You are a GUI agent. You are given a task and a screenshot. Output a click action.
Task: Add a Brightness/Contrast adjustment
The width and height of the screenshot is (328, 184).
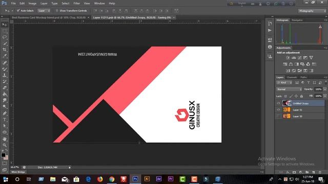tap(288, 58)
